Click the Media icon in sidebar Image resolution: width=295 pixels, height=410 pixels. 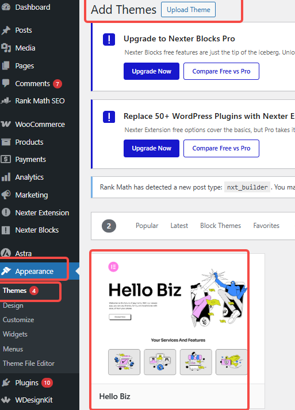(6, 48)
